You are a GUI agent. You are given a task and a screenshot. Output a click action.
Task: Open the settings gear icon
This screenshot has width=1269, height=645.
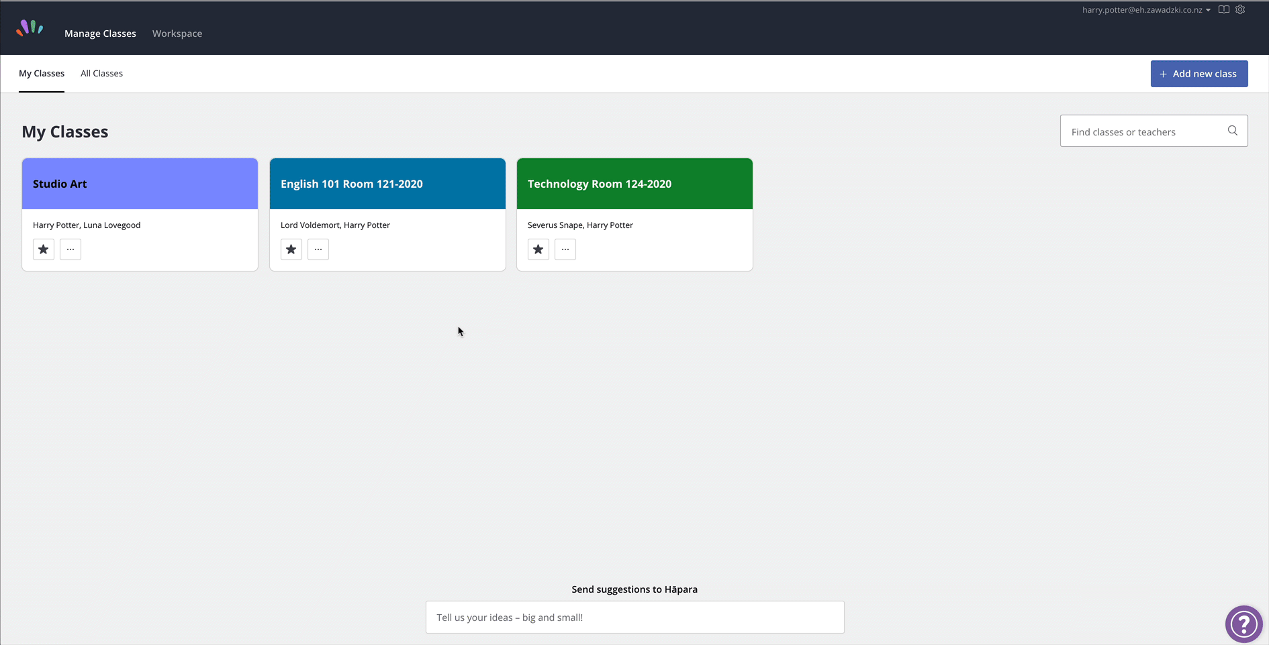point(1240,9)
